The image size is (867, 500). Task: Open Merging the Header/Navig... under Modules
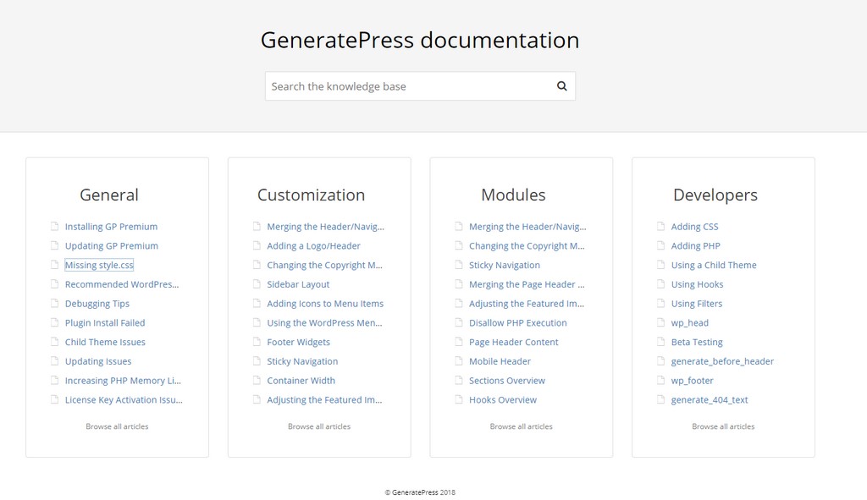pos(527,227)
